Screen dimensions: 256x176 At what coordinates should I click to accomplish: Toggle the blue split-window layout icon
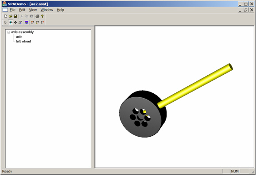pyautogui.click(x=26, y=23)
